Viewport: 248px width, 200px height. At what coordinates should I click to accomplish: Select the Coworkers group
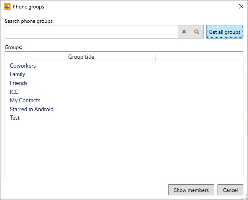[23, 66]
